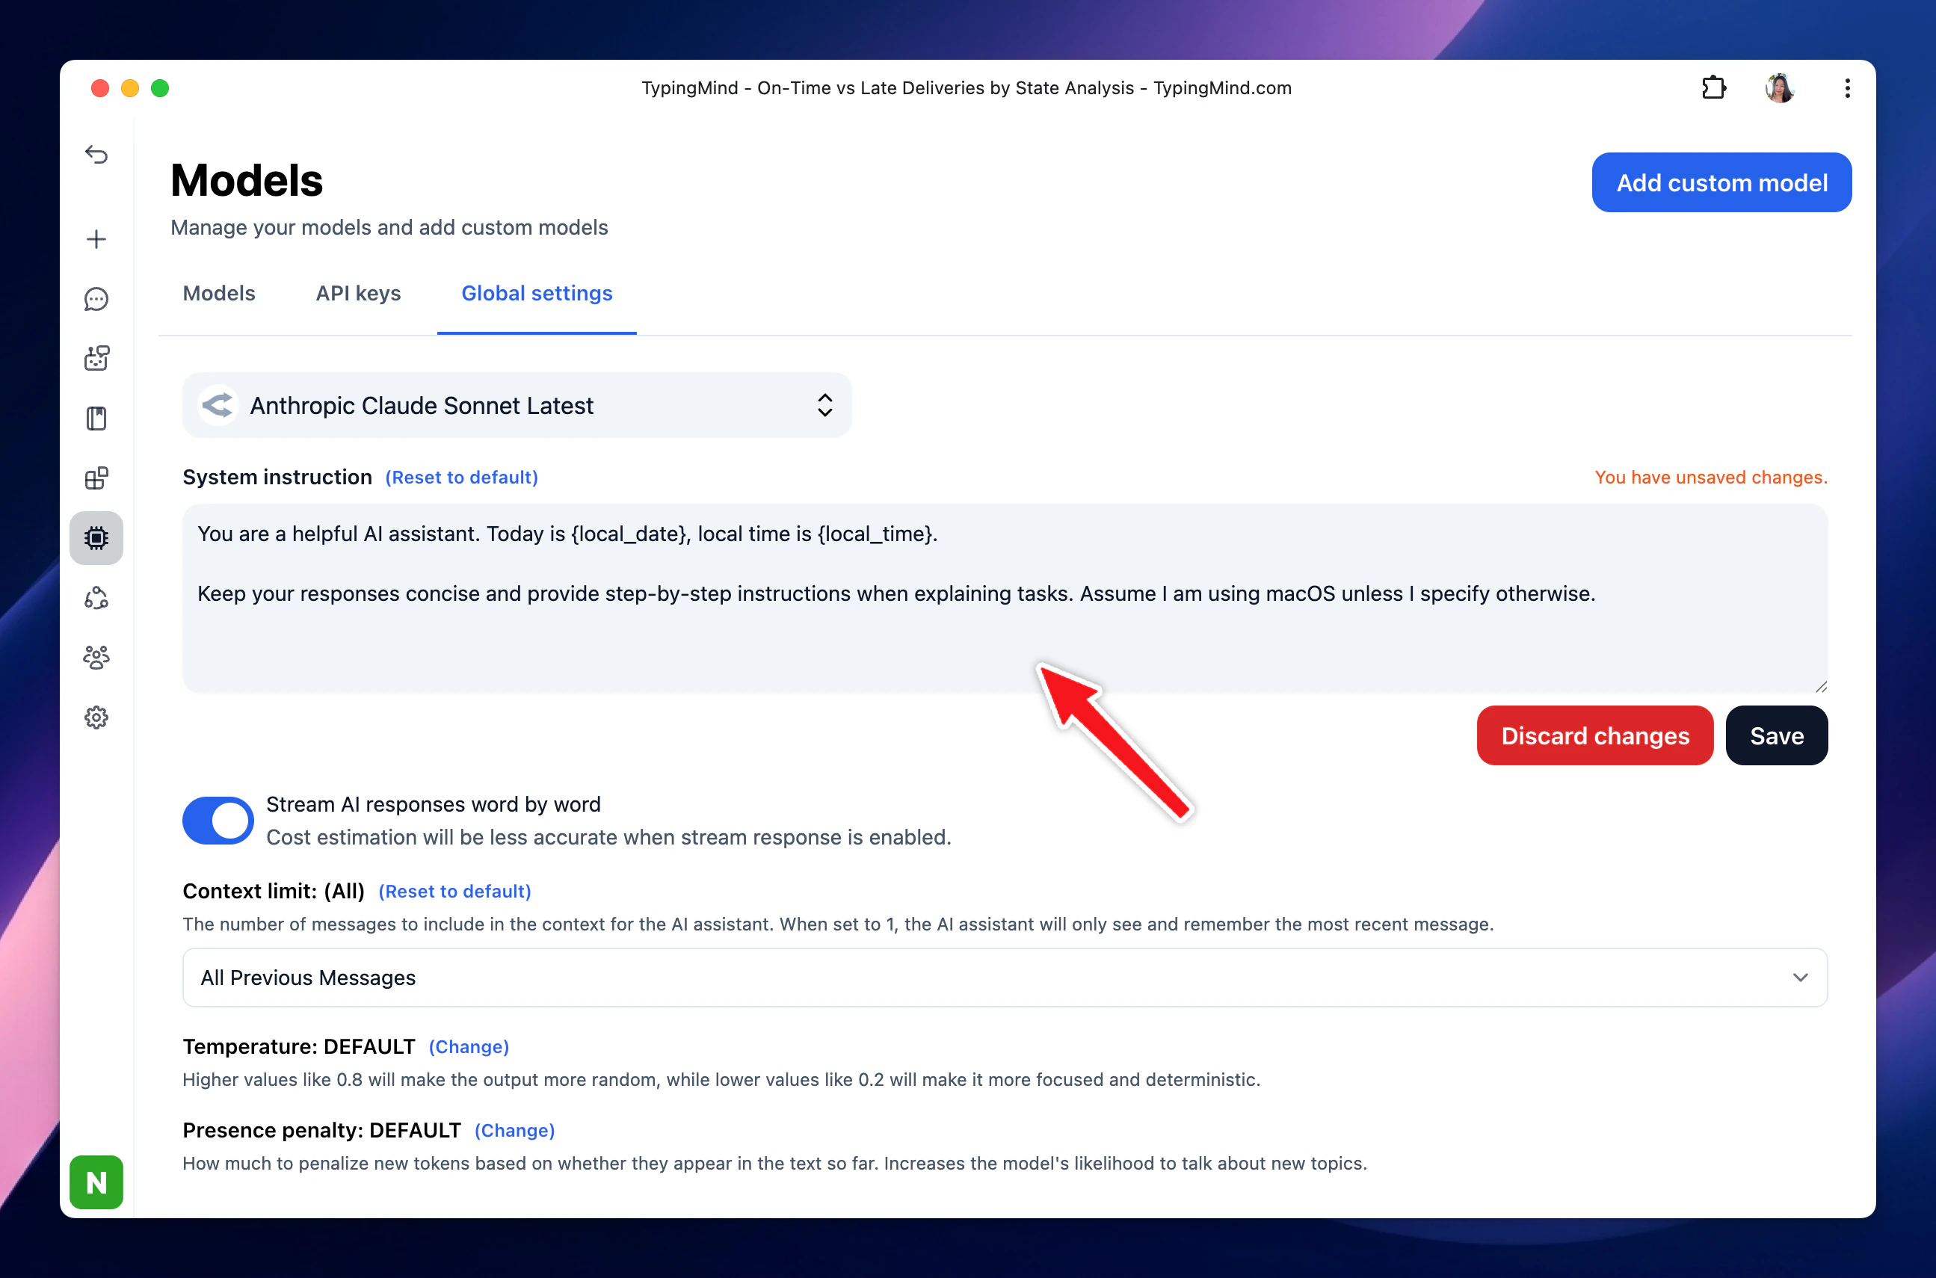The height and width of the screenshot is (1278, 1936).
Task: Switch to the API keys tab
Action: pyautogui.click(x=358, y=293)
